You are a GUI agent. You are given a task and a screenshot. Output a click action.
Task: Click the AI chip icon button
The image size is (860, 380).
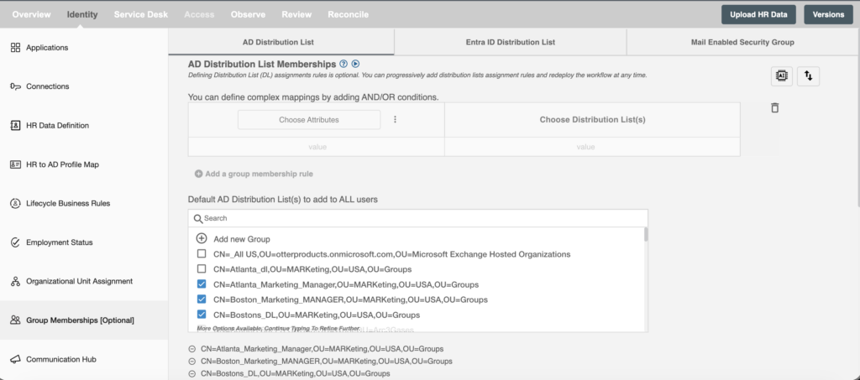782,76
